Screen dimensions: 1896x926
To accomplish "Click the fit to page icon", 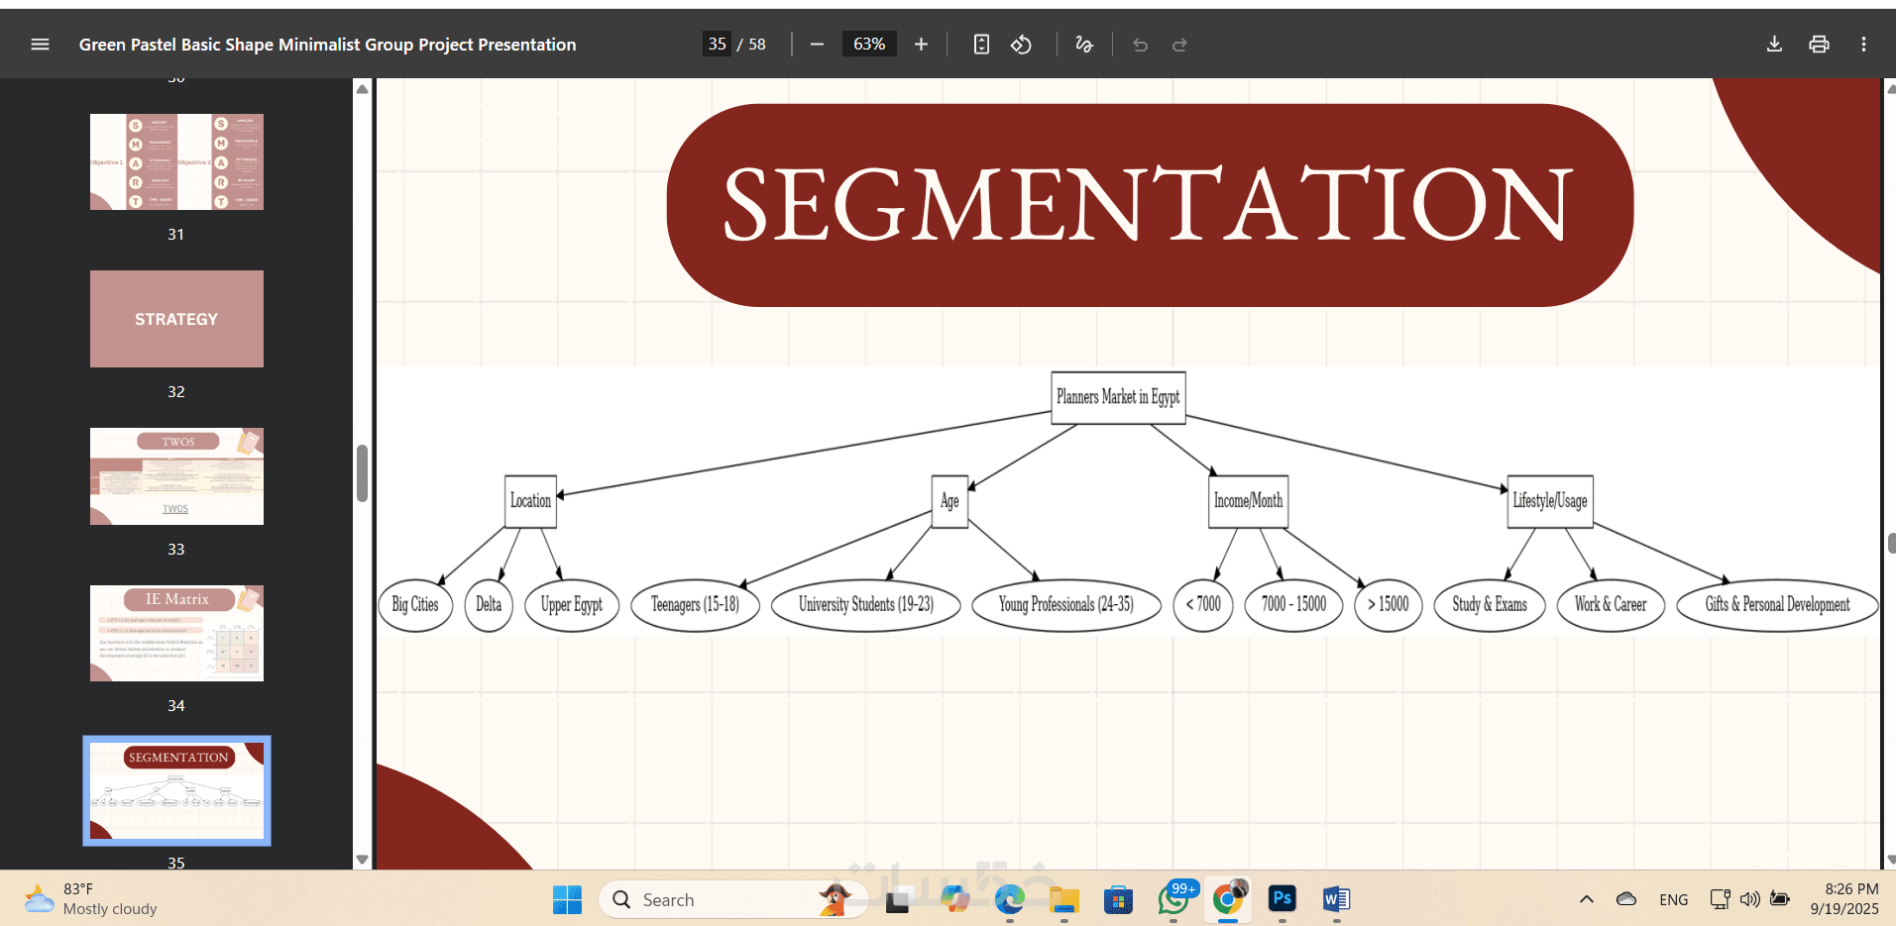I will [x=981, y=45].
